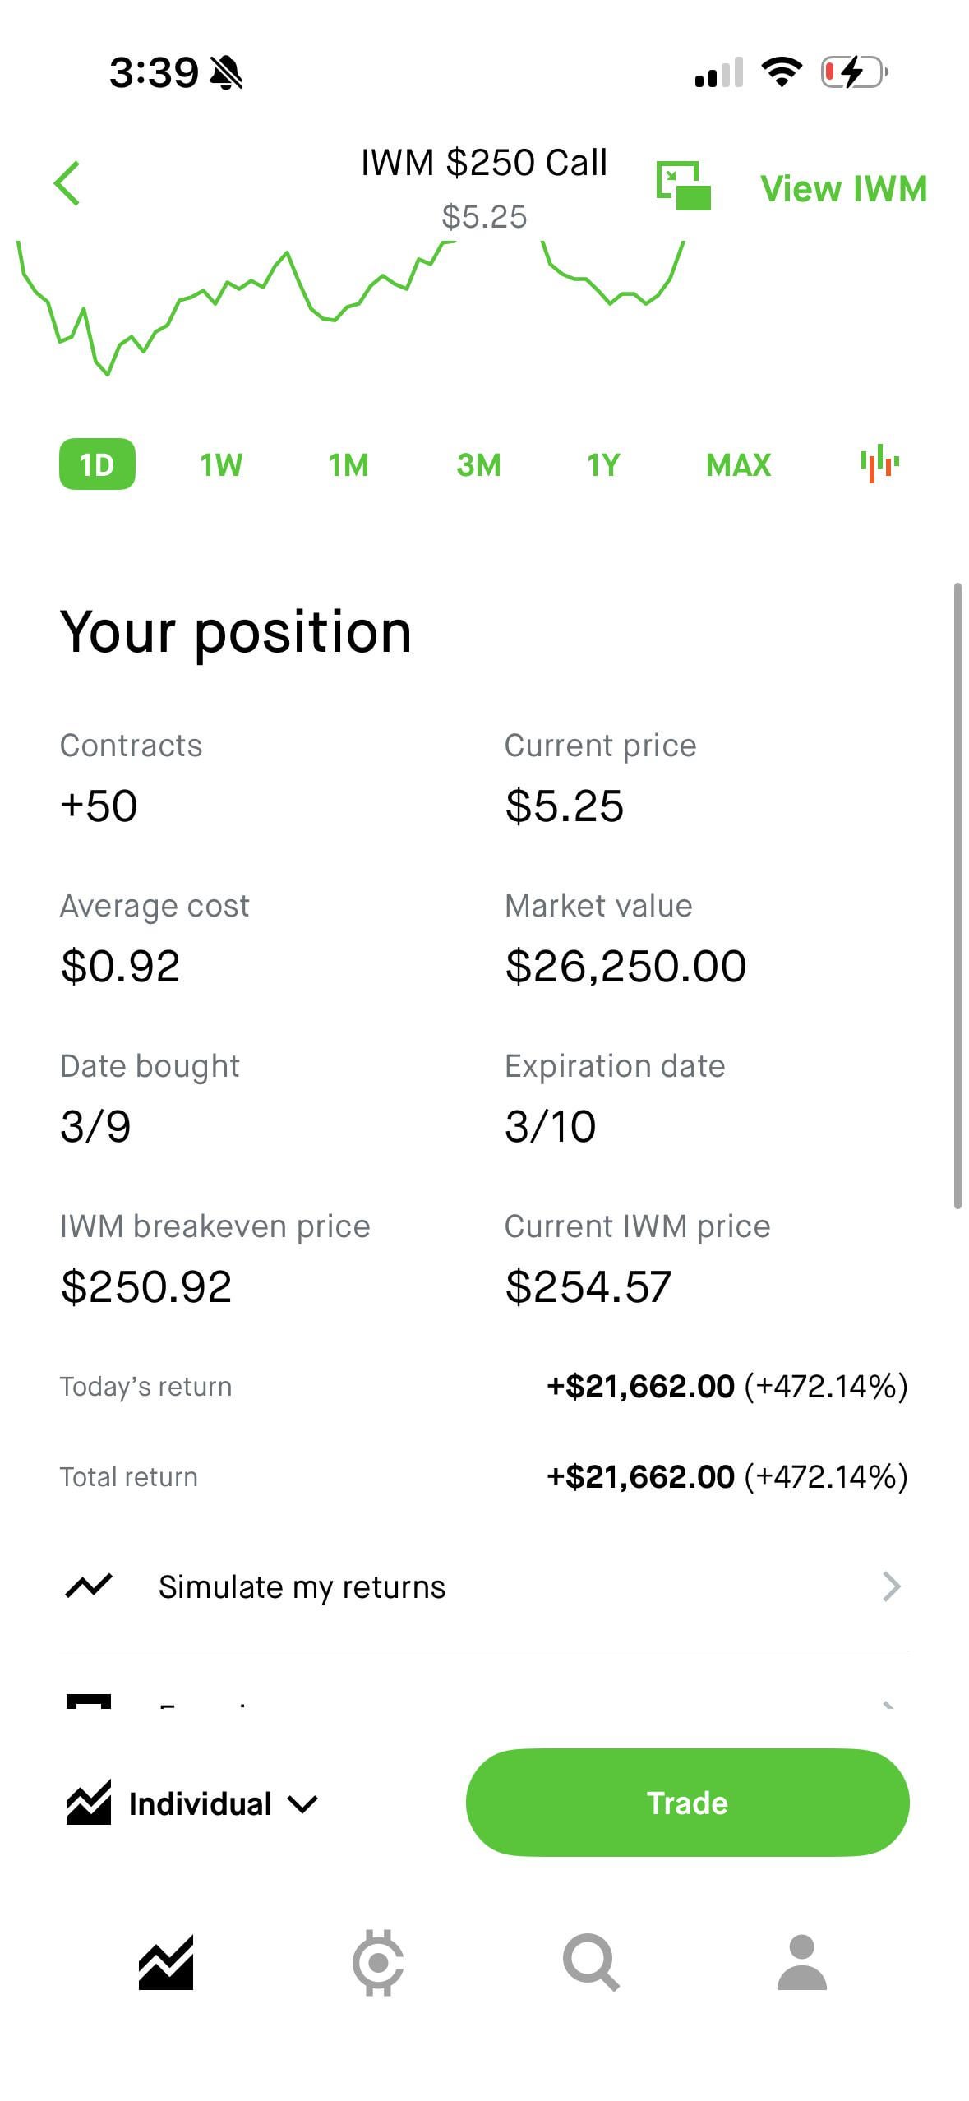Viewport: 969px width, 2101px height.
Task: Open the search tab icon
Action: 590,1963
